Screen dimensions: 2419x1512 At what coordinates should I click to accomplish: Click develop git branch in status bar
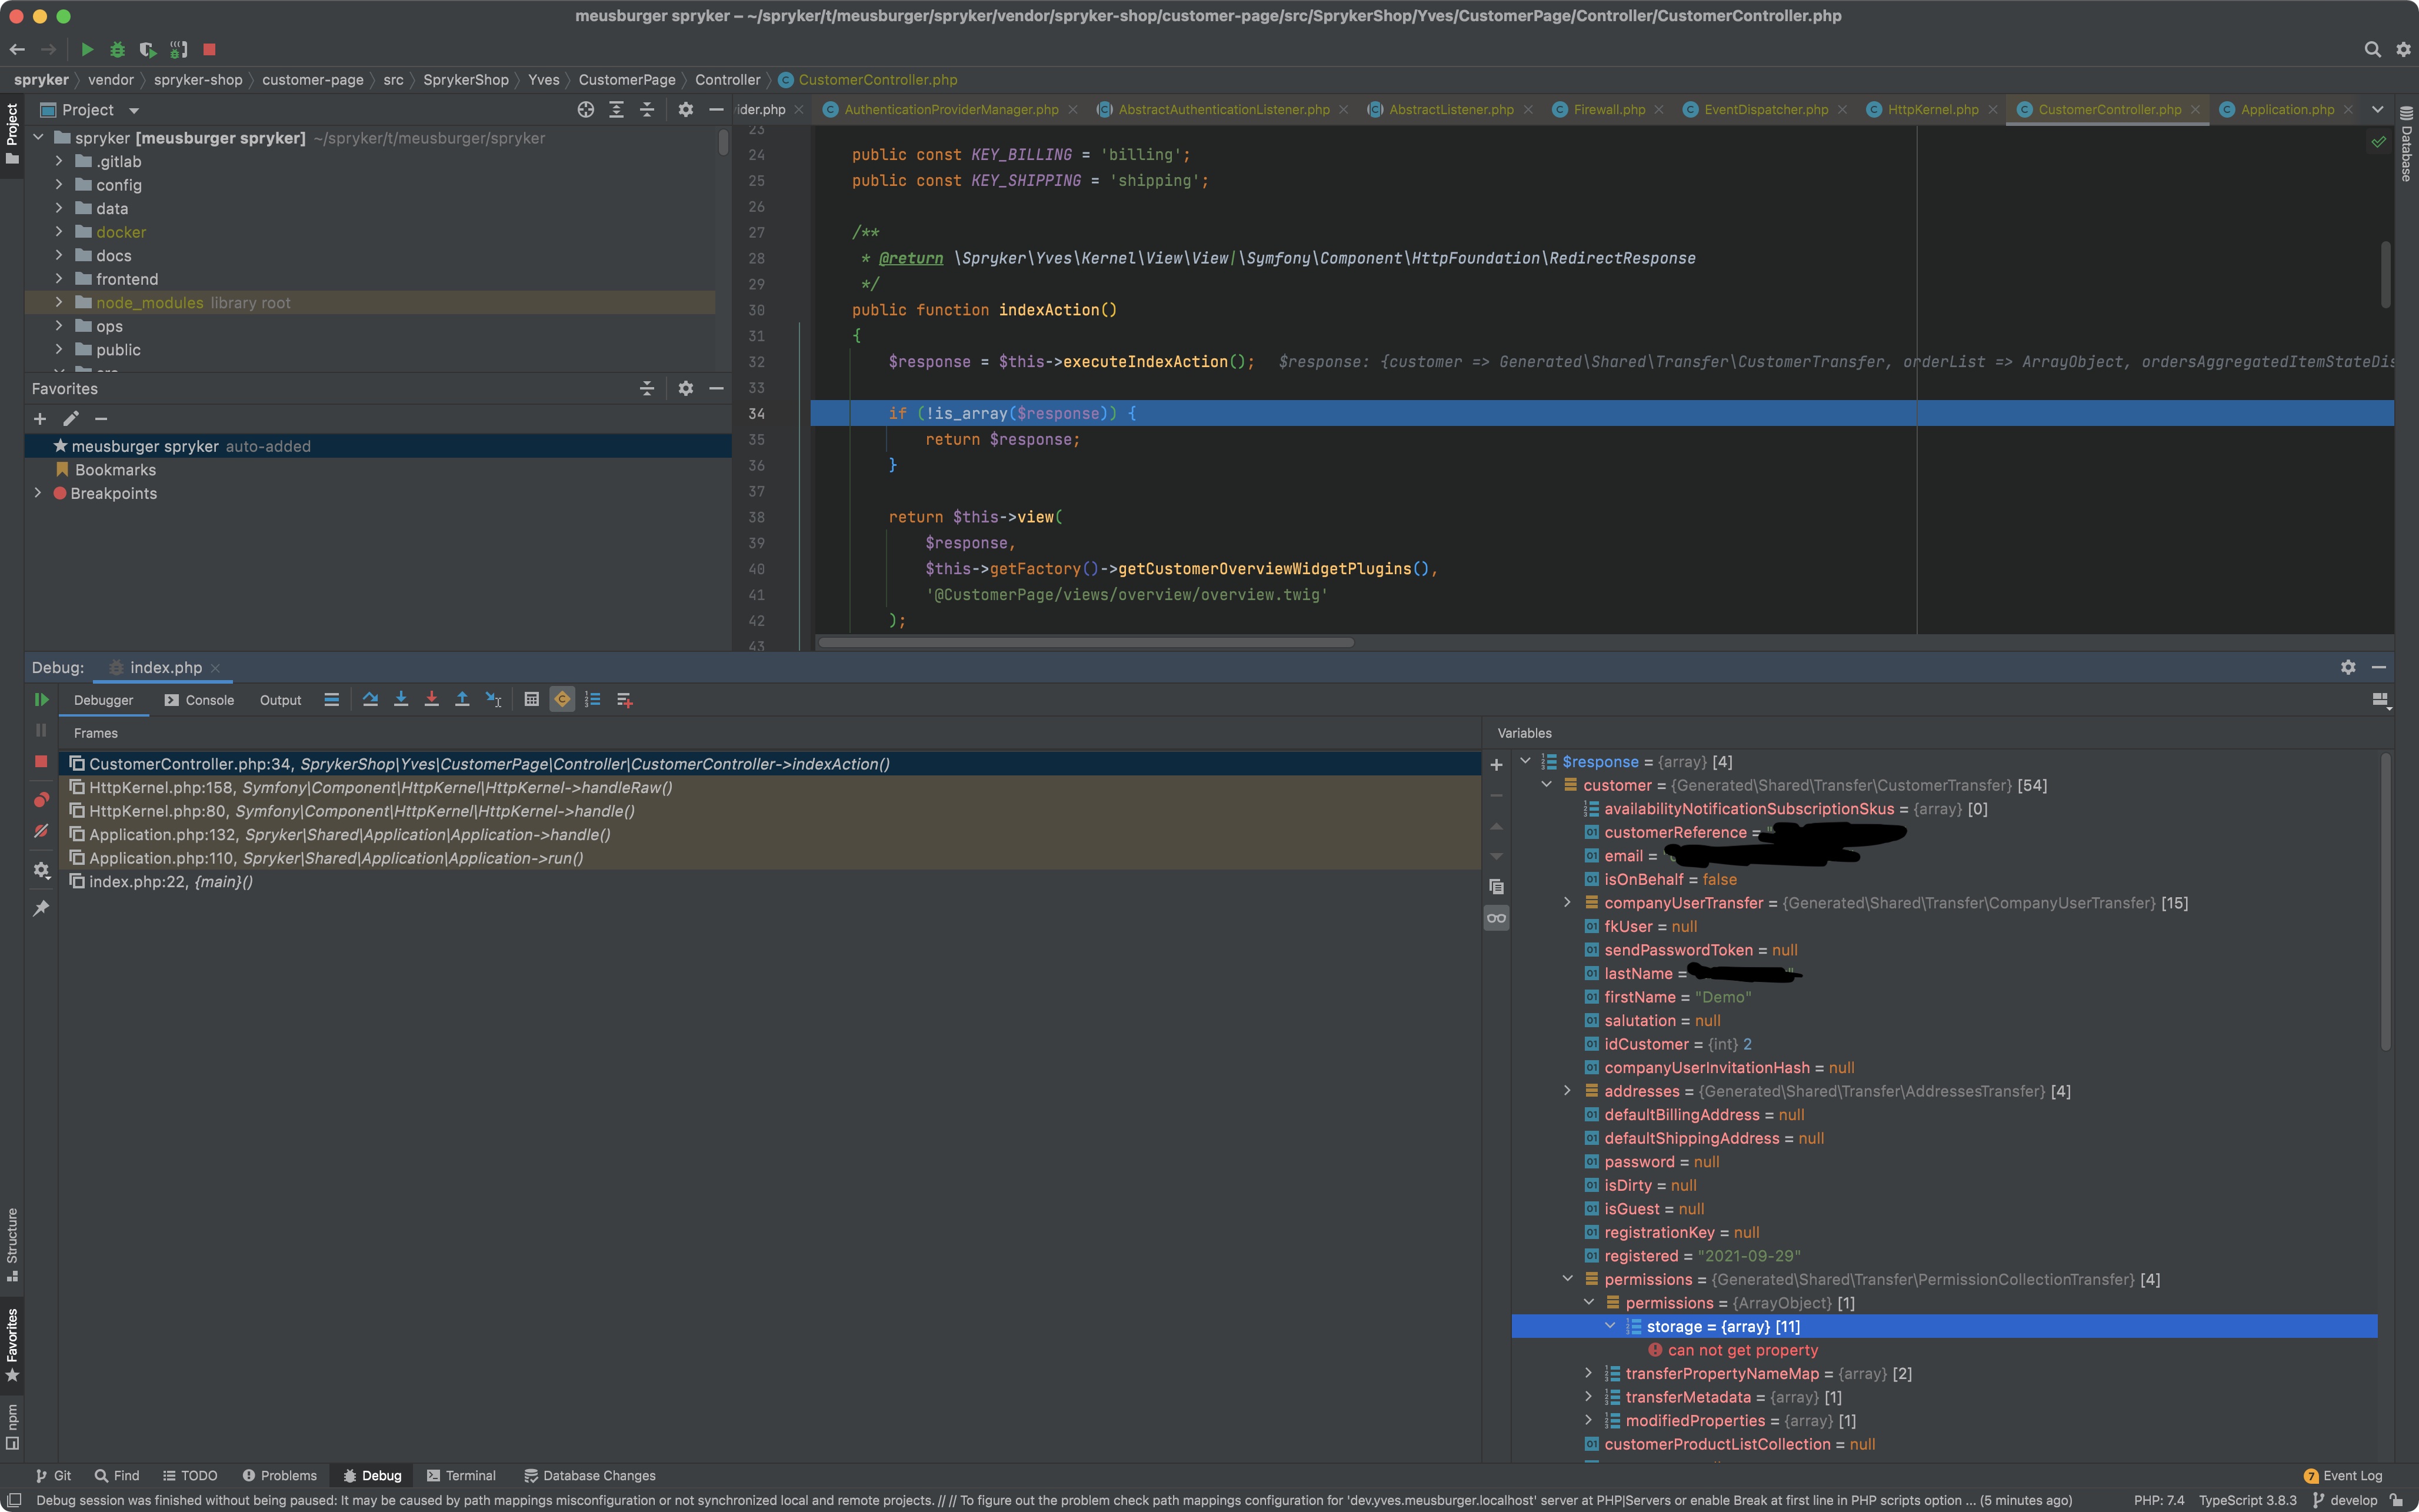tap(2344, 1500)
